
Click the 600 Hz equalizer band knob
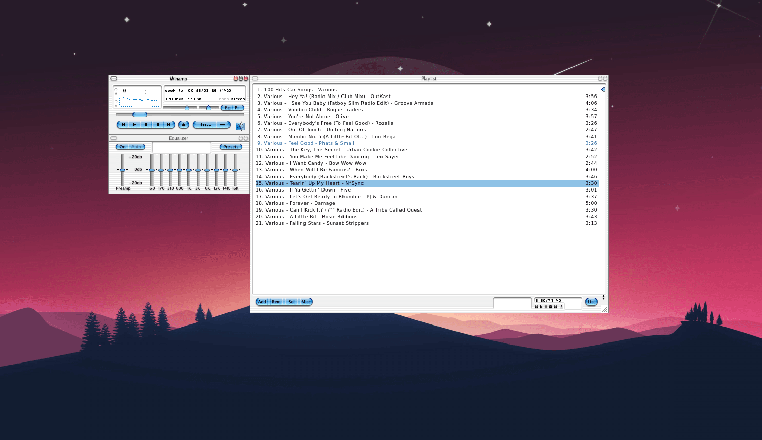[x=179, y=170]
